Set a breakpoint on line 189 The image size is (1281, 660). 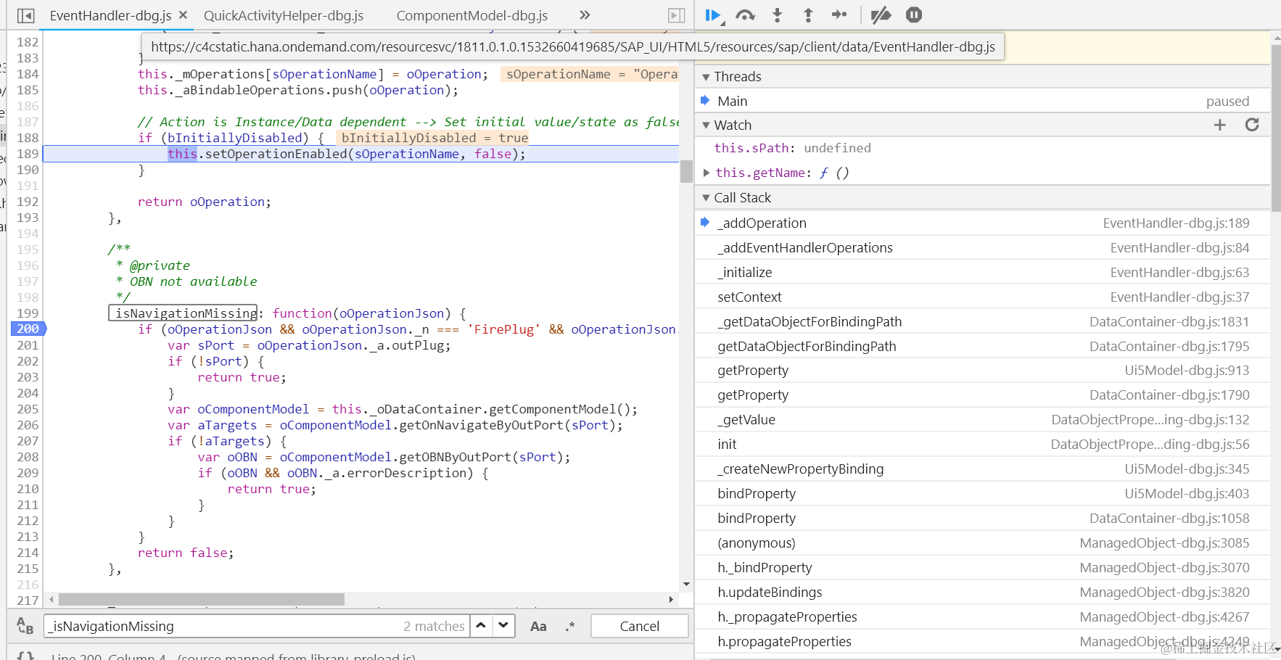tap(28, 154)
